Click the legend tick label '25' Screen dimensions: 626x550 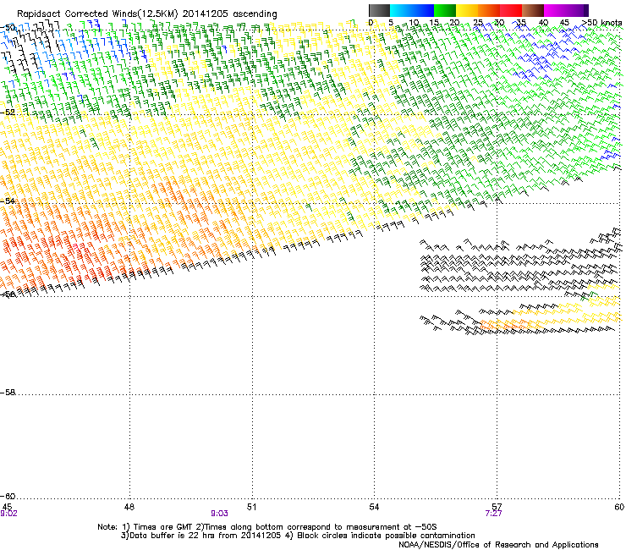pyautogui.click(x=478, y=23)
